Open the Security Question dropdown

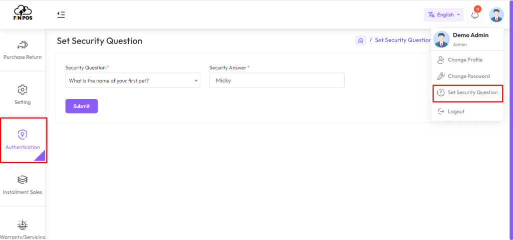click(133, 80)
